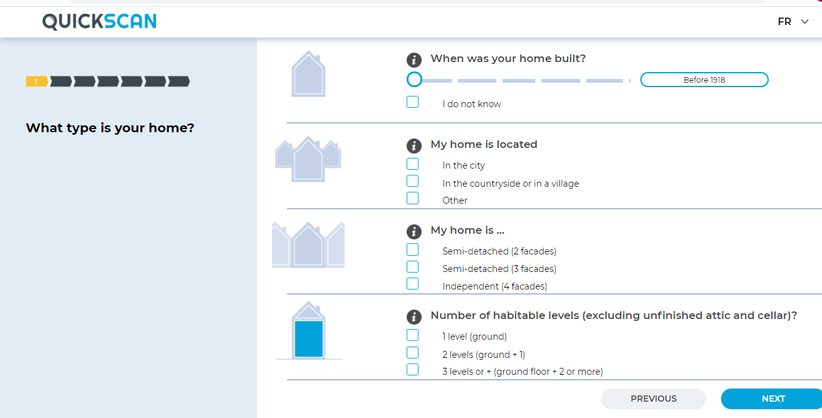This screenshot has width=822, height=418.
Task: Select In the city checkbox
Action: pos(412,164)
